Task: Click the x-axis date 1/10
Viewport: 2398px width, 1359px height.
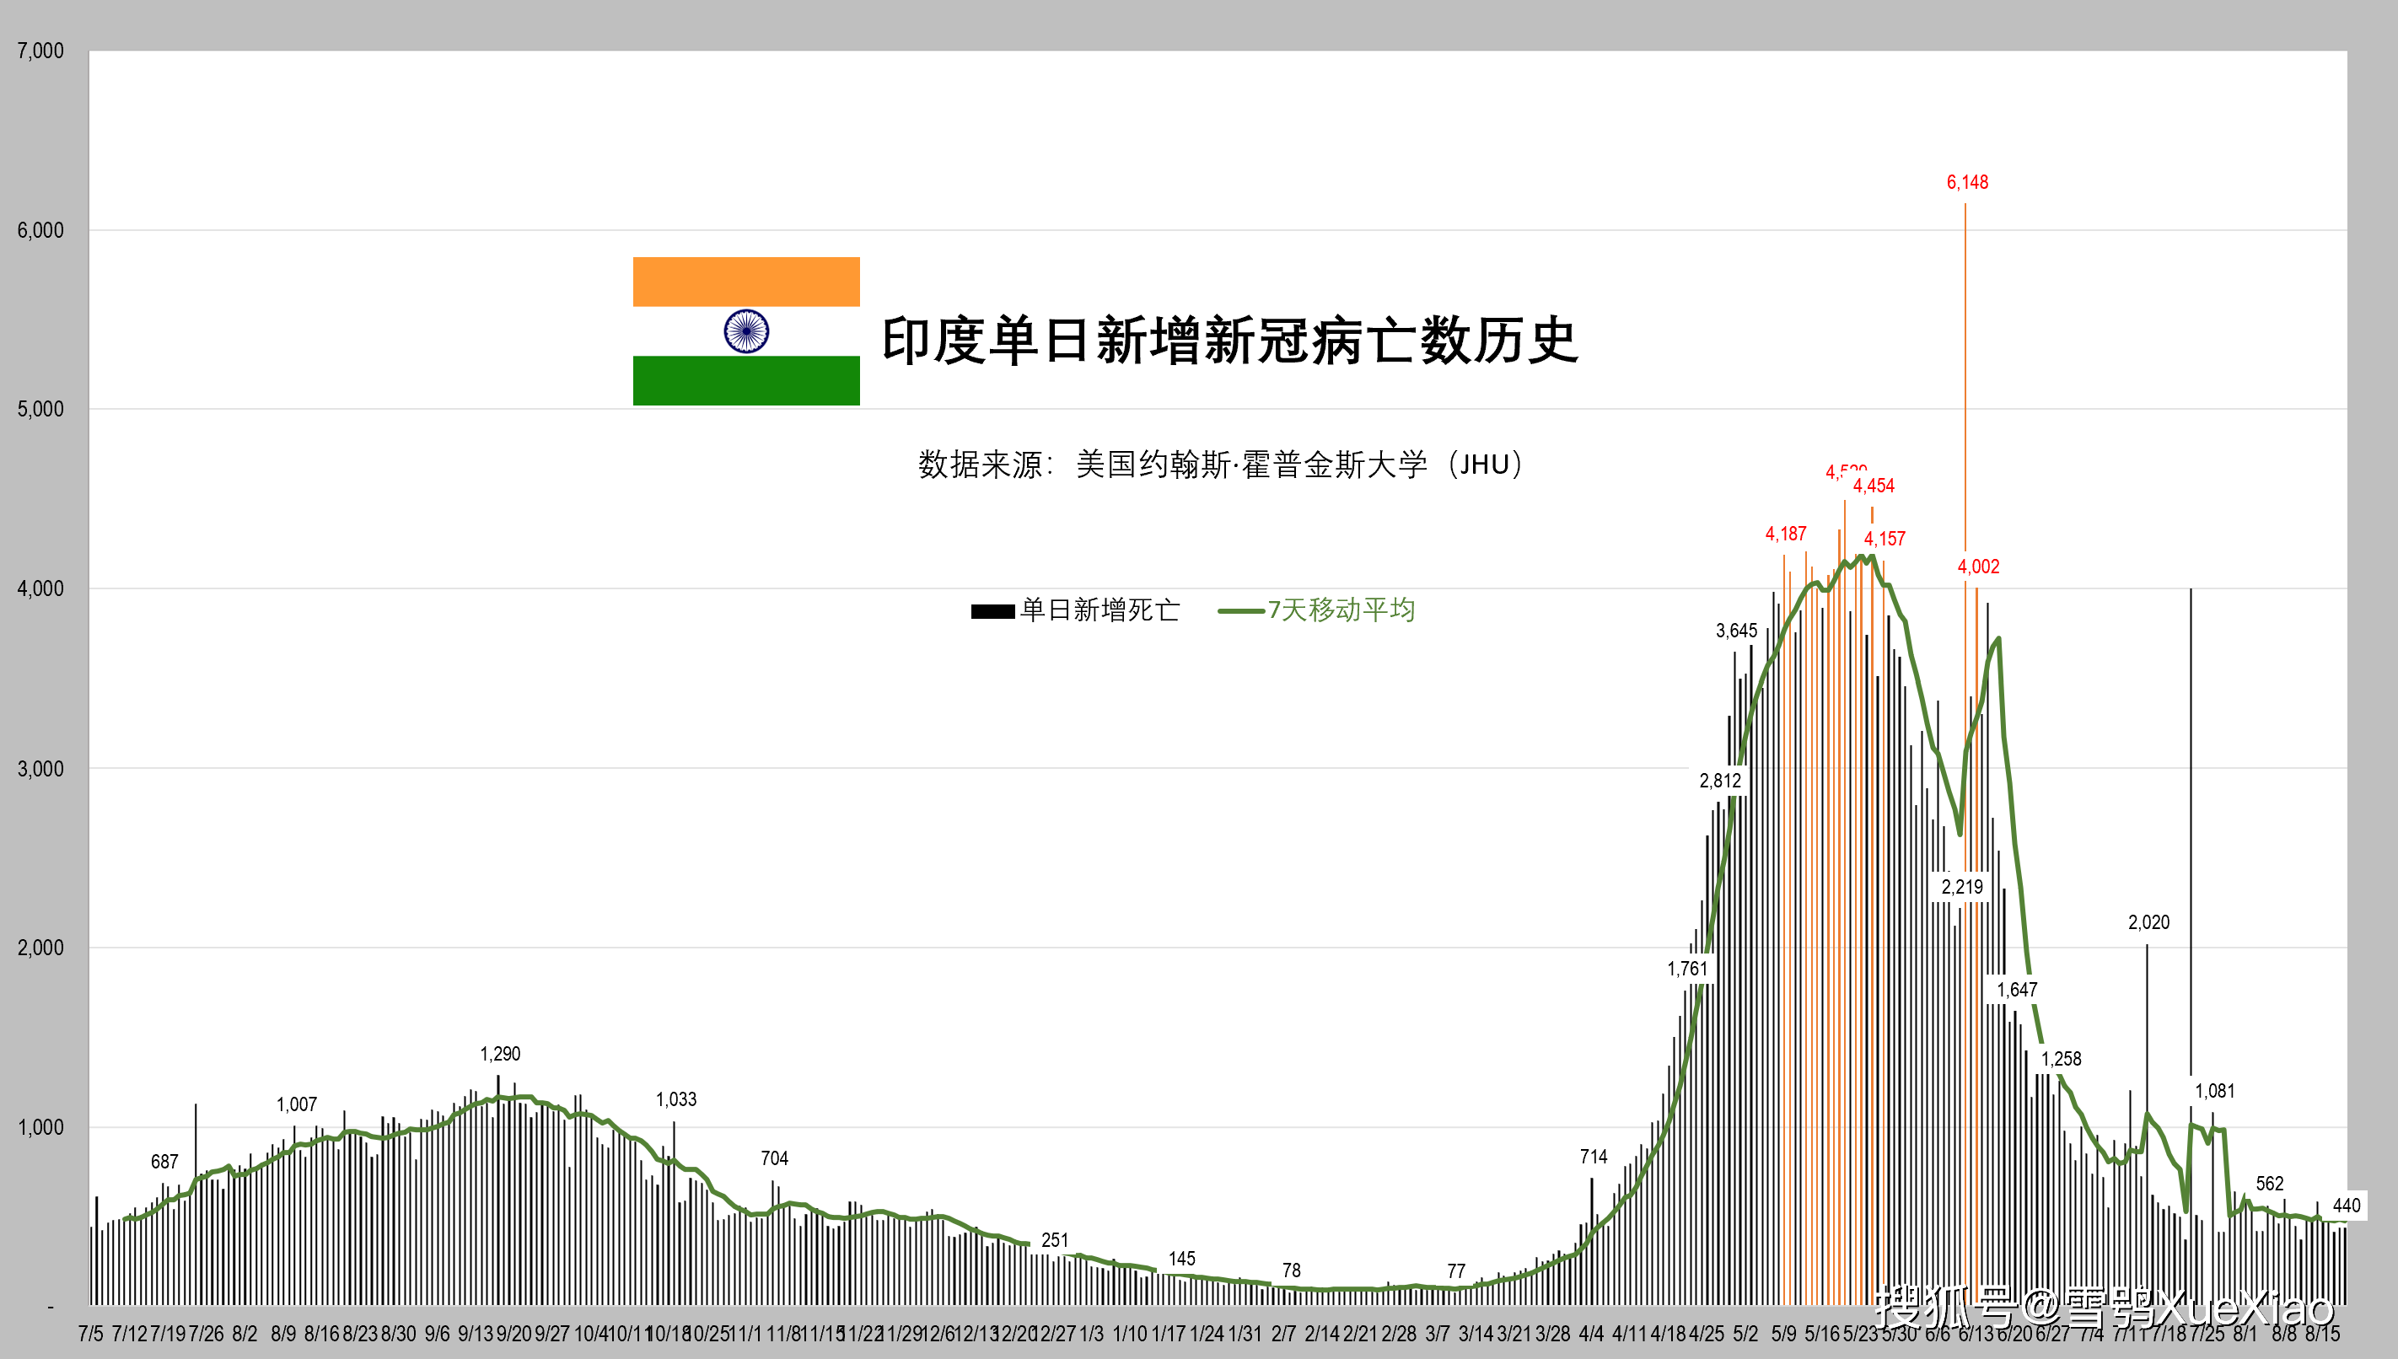Action: click(x=1130, y=1334)
